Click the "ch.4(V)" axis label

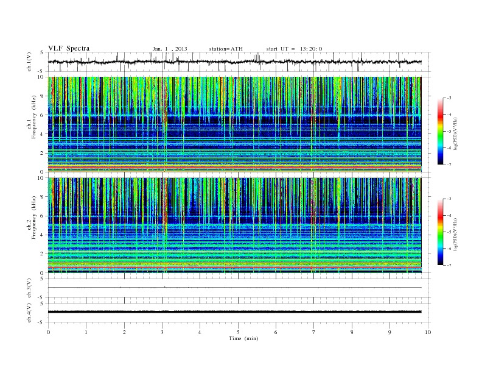point(29,313)
